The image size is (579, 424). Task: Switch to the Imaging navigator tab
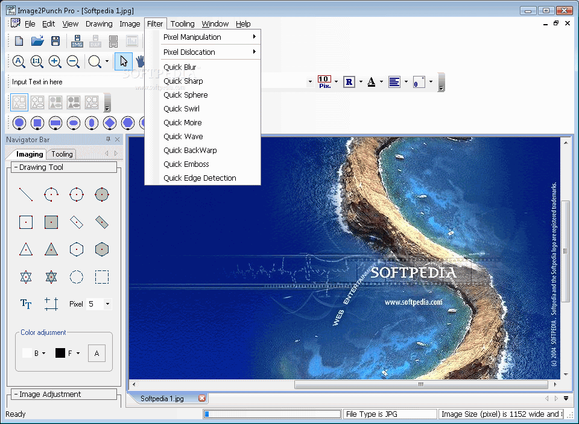(30, 154)
